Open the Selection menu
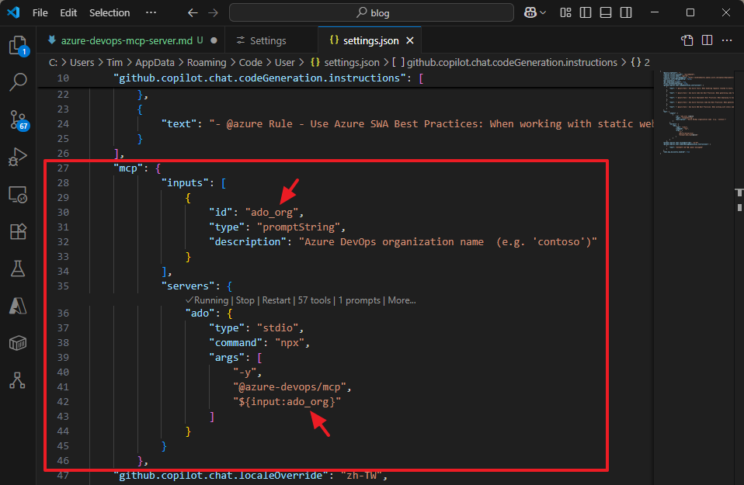The image size is (744, 485). pos(110,13)
